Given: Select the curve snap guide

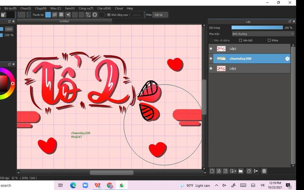Looking at the screenshot, I should (x=88, y=15).
